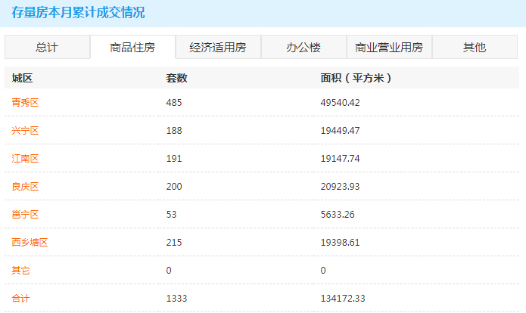Image resolution: width=526 pixels, height=313 pixels.
Task: Click the 存量房本月累计成交情况 heading
Action: 78,13
